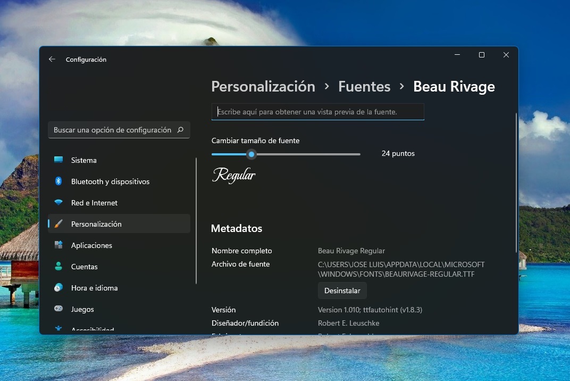570x381 pixels.
Task: Open Bluetooth y dispositivos via its icon
Action: 58,181
